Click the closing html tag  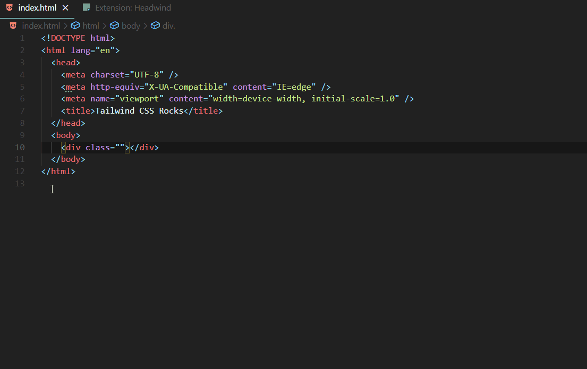(x=58, y=171)
